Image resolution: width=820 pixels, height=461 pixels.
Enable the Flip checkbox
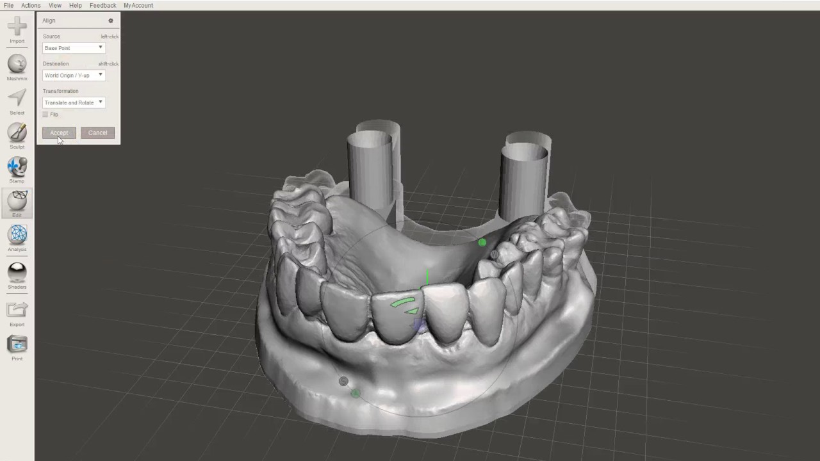pyautogui.click(x=45, y=115)
